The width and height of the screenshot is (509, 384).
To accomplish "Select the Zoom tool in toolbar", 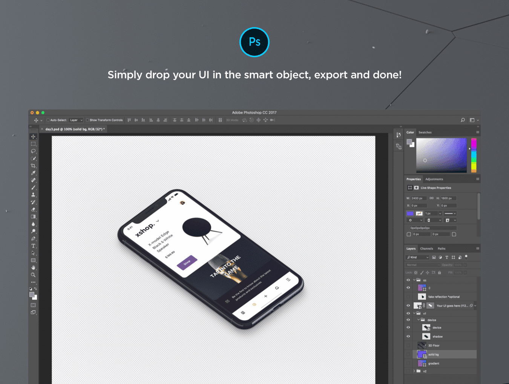I will 33,275.
